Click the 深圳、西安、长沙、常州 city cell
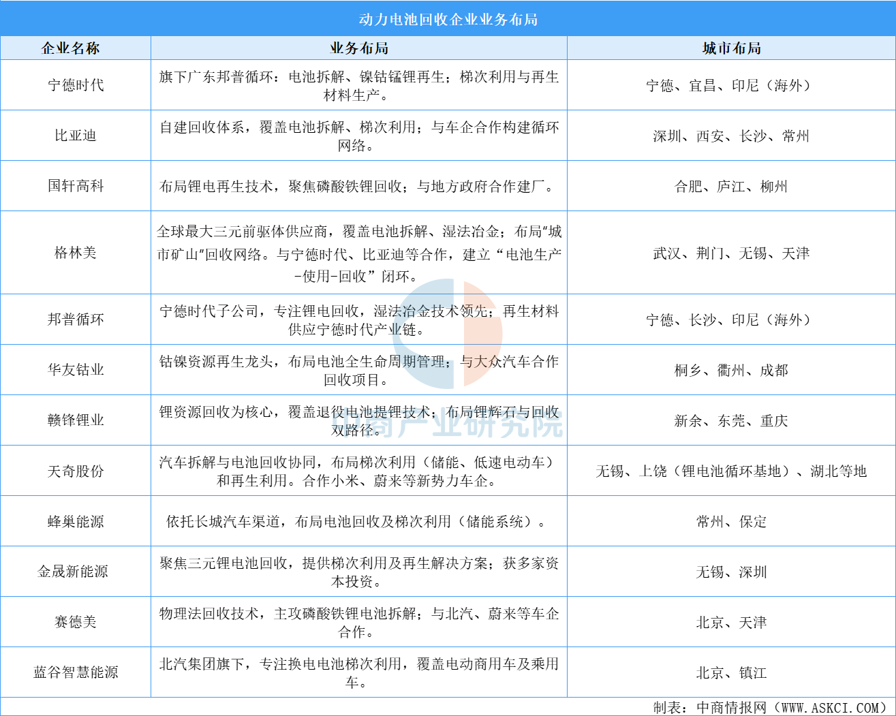The height and width of the screenshot is (716, 896). (x=731, y=136)
